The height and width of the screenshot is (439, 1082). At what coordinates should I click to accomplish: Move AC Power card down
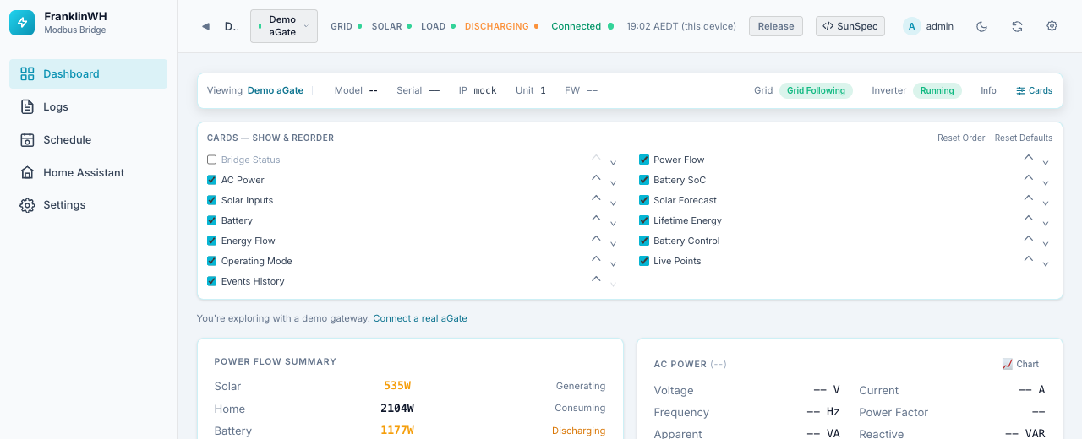coord(614,182)
